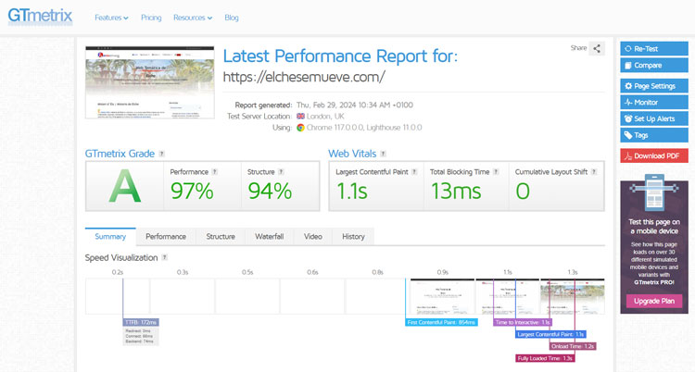This screenshot has height=372, width=695.
Task: Click the 1.1s Largest Contentful Paint value
Action: [x=352, y=191]
